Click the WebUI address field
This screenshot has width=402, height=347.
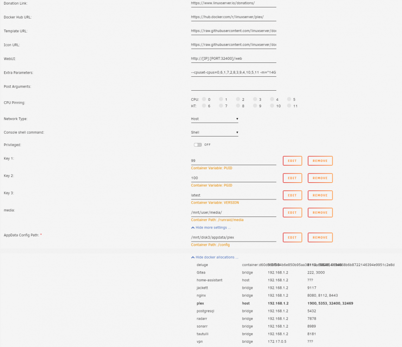point(234,59)
